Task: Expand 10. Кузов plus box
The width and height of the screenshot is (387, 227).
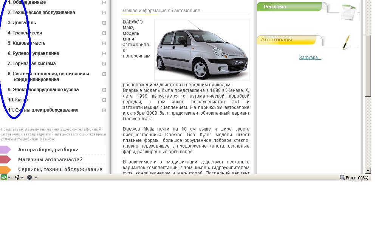Action: [104, 100]
